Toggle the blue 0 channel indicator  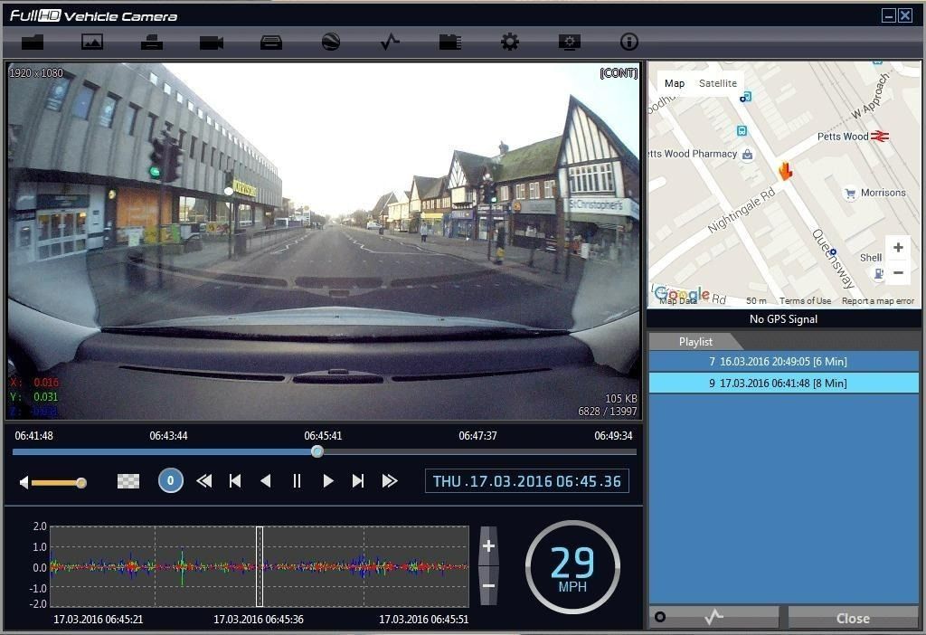pyautogui.click(x=170, y=480)
